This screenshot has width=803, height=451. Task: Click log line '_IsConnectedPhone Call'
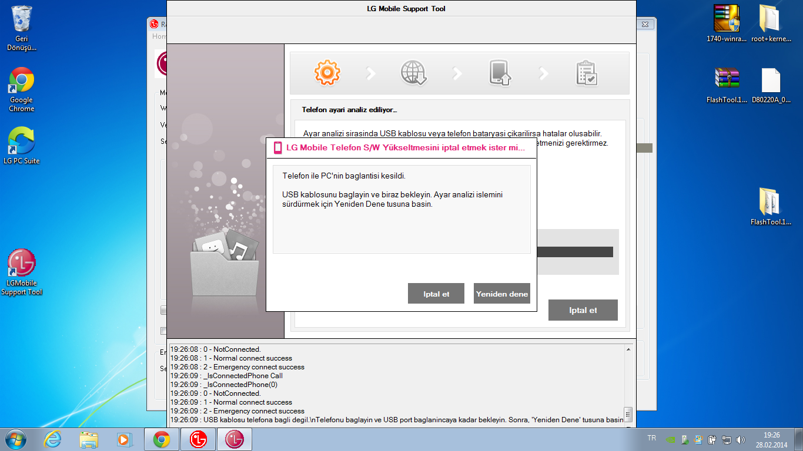(226, 376)
